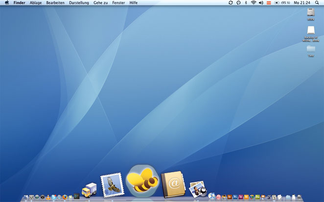324x202 pixels.
Task: Open the volume control in menu bar
Action: [x=261, y=3]
